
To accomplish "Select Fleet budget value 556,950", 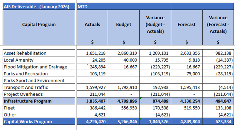I will [x=124, y=108].
